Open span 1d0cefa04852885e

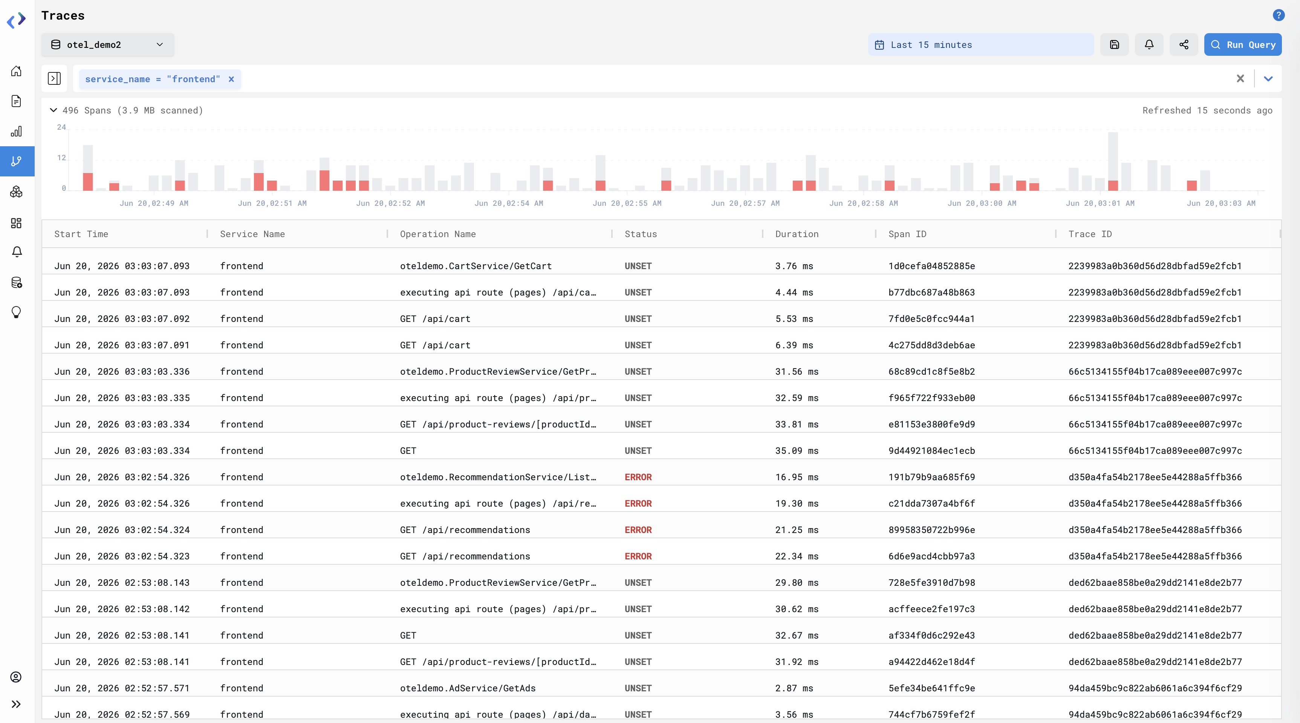tap(931, 266)
